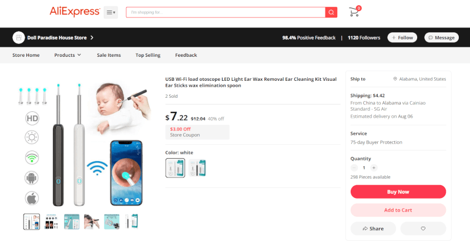
Task: Click the red search magnifier button
Action: (x=331, y=12)
